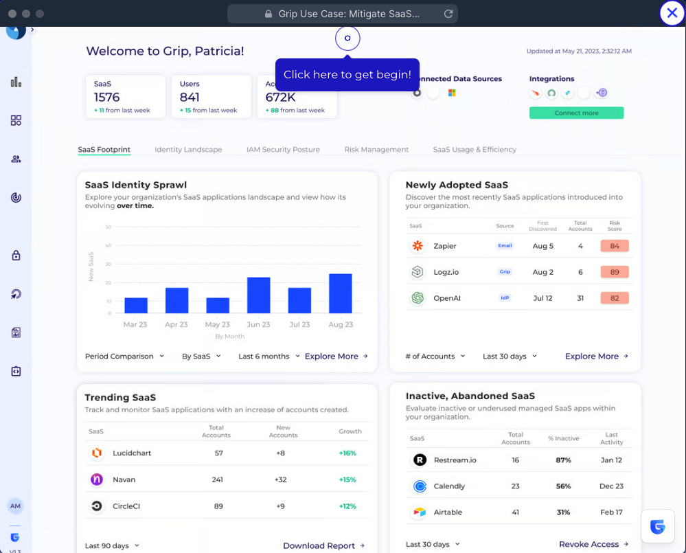Open the By SaaS dropdown
This screenshot has height=553, width=686.
[201, 356]
